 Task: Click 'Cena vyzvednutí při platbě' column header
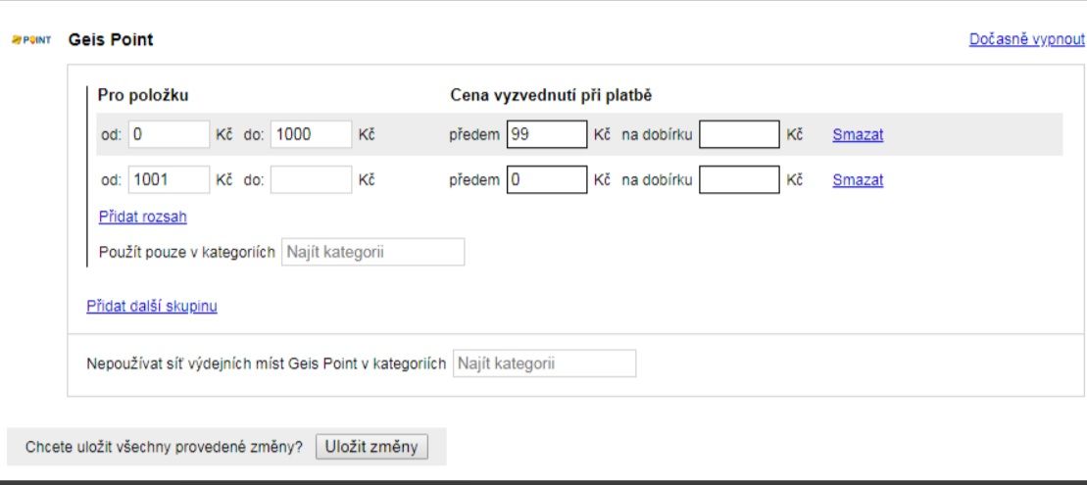click(551, 96)
